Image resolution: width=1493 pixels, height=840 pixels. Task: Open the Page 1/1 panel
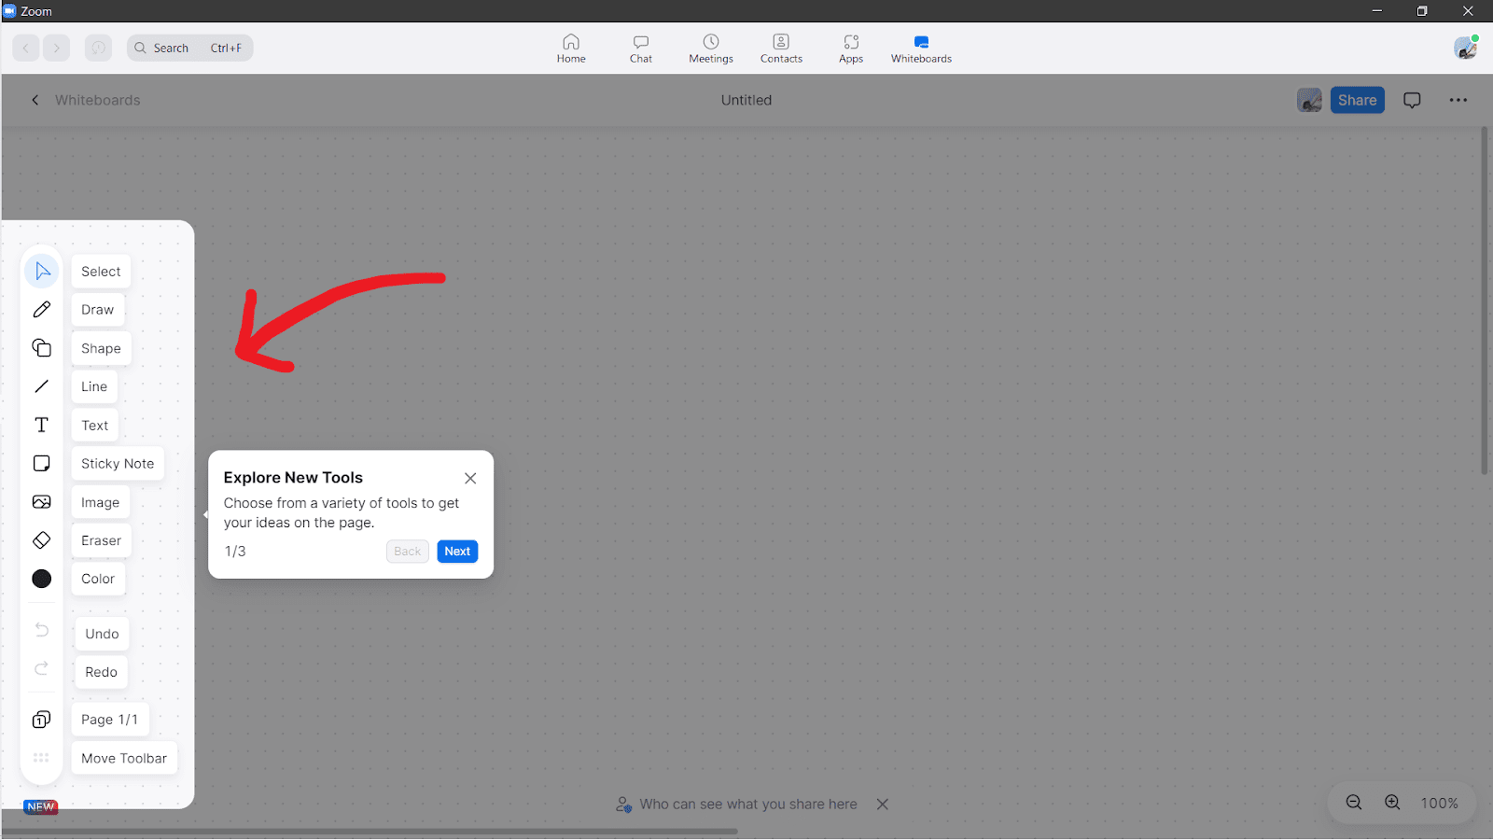(41, 719)
